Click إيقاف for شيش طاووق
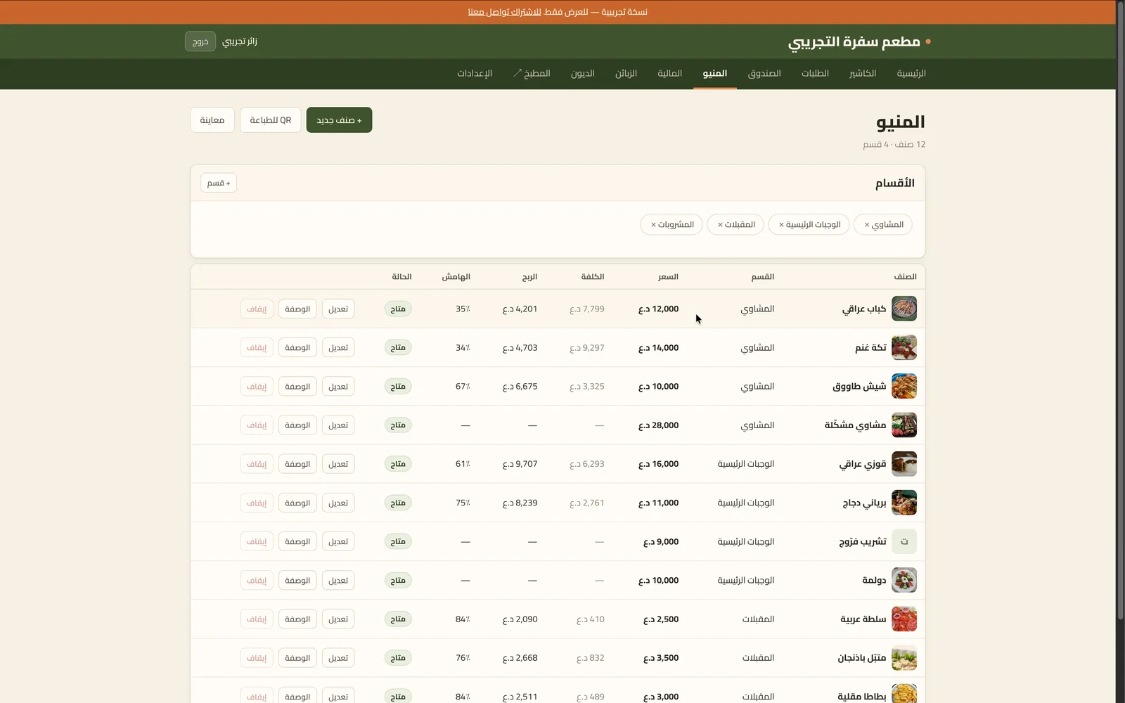 pyautogui.click(x=257, y=386)
